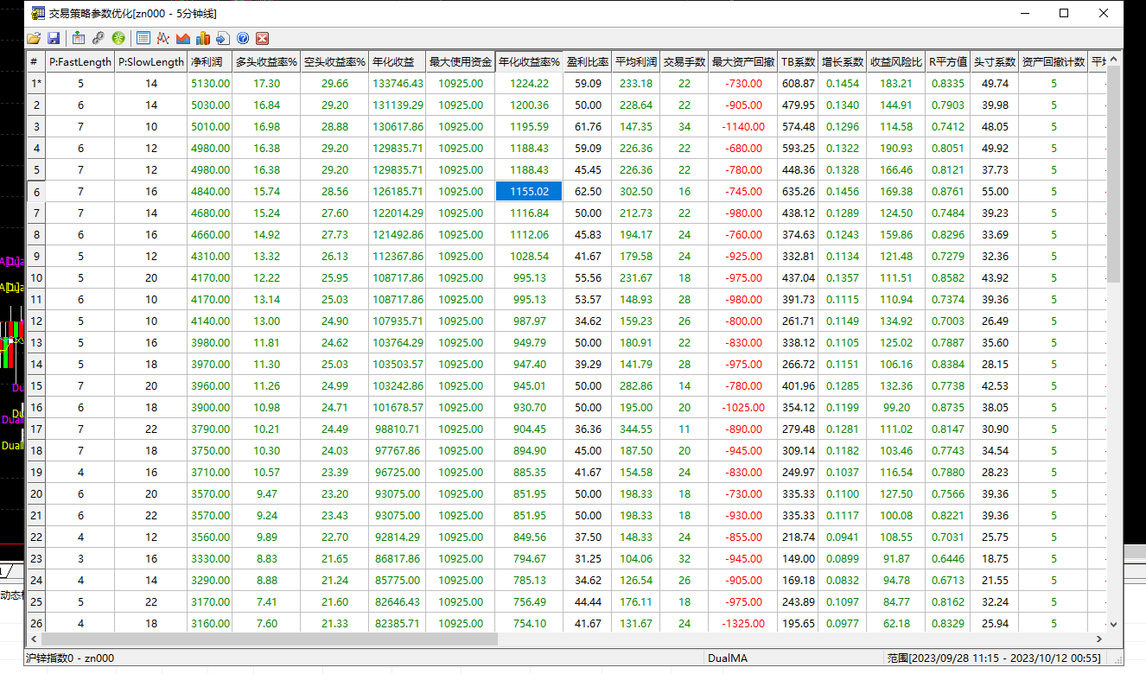The height and width of the screenshot is (674, 1146).
Task: Sort by 净利润 column header
Action: click(210, 61)
